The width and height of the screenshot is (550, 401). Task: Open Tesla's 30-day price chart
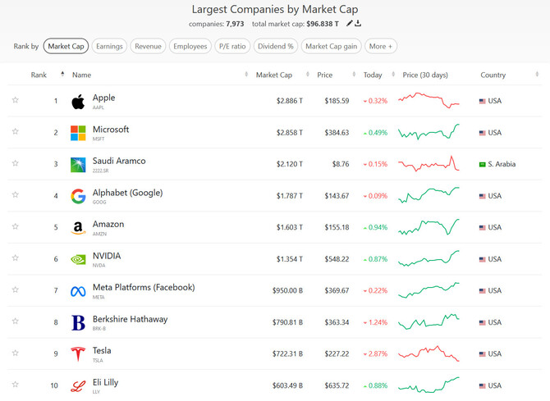[429, 353]
